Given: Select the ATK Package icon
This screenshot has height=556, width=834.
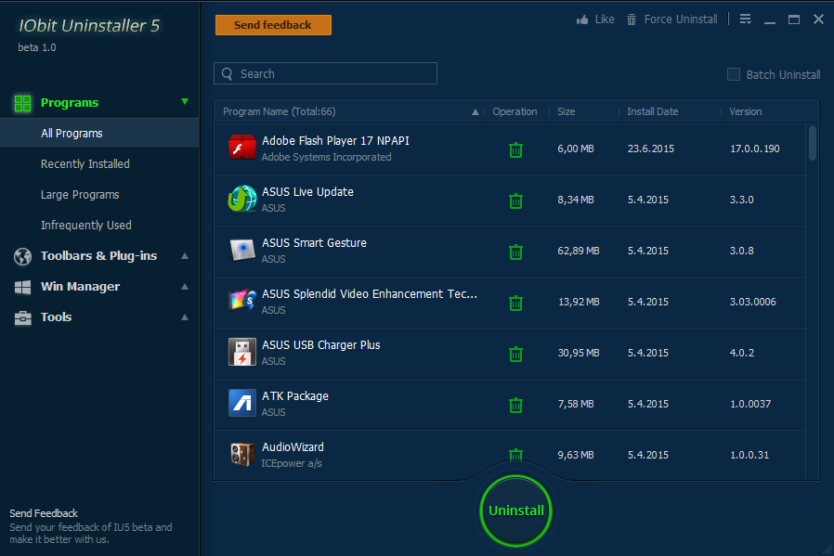Looking at the screenshot, I should pos(242,403).
